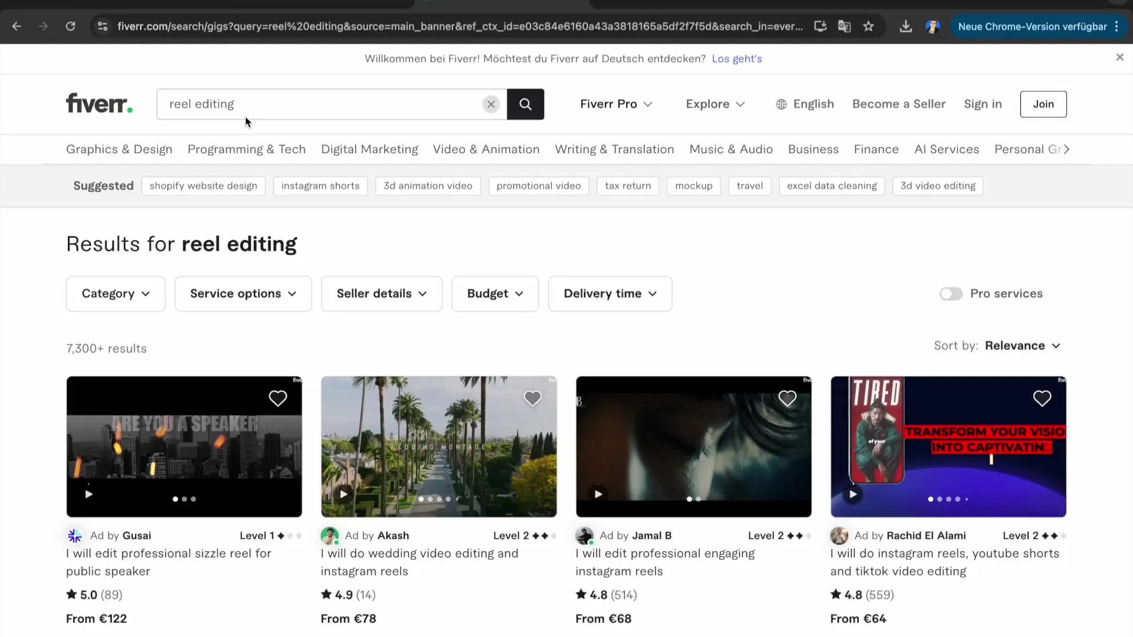Click the Google Translate icon in address bar
The image size is (1133, 637).
click(x=844, y=26)
